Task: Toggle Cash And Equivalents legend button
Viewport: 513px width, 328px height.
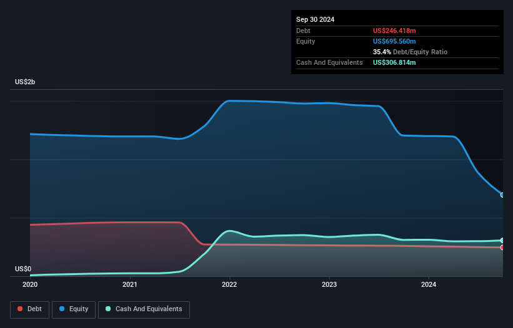Action: [144, 309]
